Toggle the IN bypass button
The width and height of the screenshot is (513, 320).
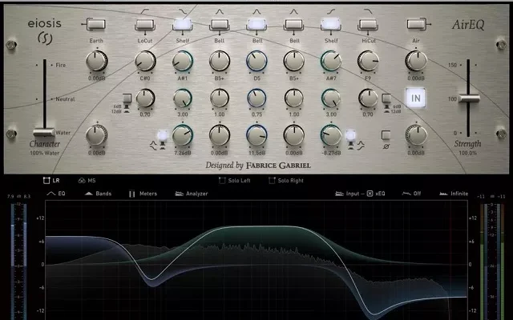pos(415,98)
